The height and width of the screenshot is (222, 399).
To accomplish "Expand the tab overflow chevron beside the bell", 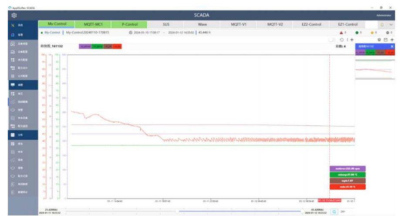I will (391, 25).
